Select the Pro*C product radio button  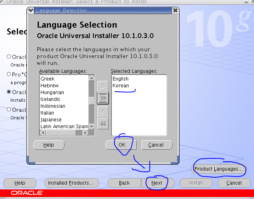click(x=9, y=74)
